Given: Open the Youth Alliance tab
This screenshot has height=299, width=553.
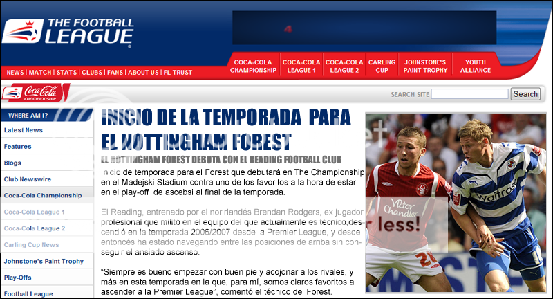Looking at the screenshot, I should (476, 66).
